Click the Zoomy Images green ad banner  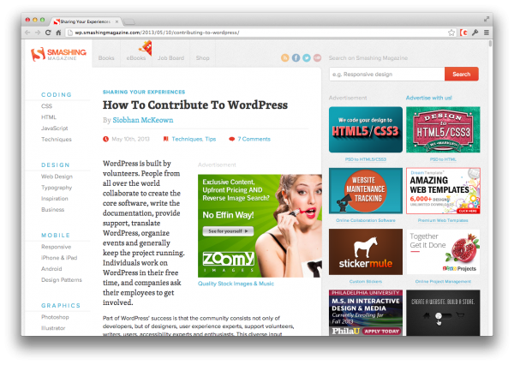(260, 225)
